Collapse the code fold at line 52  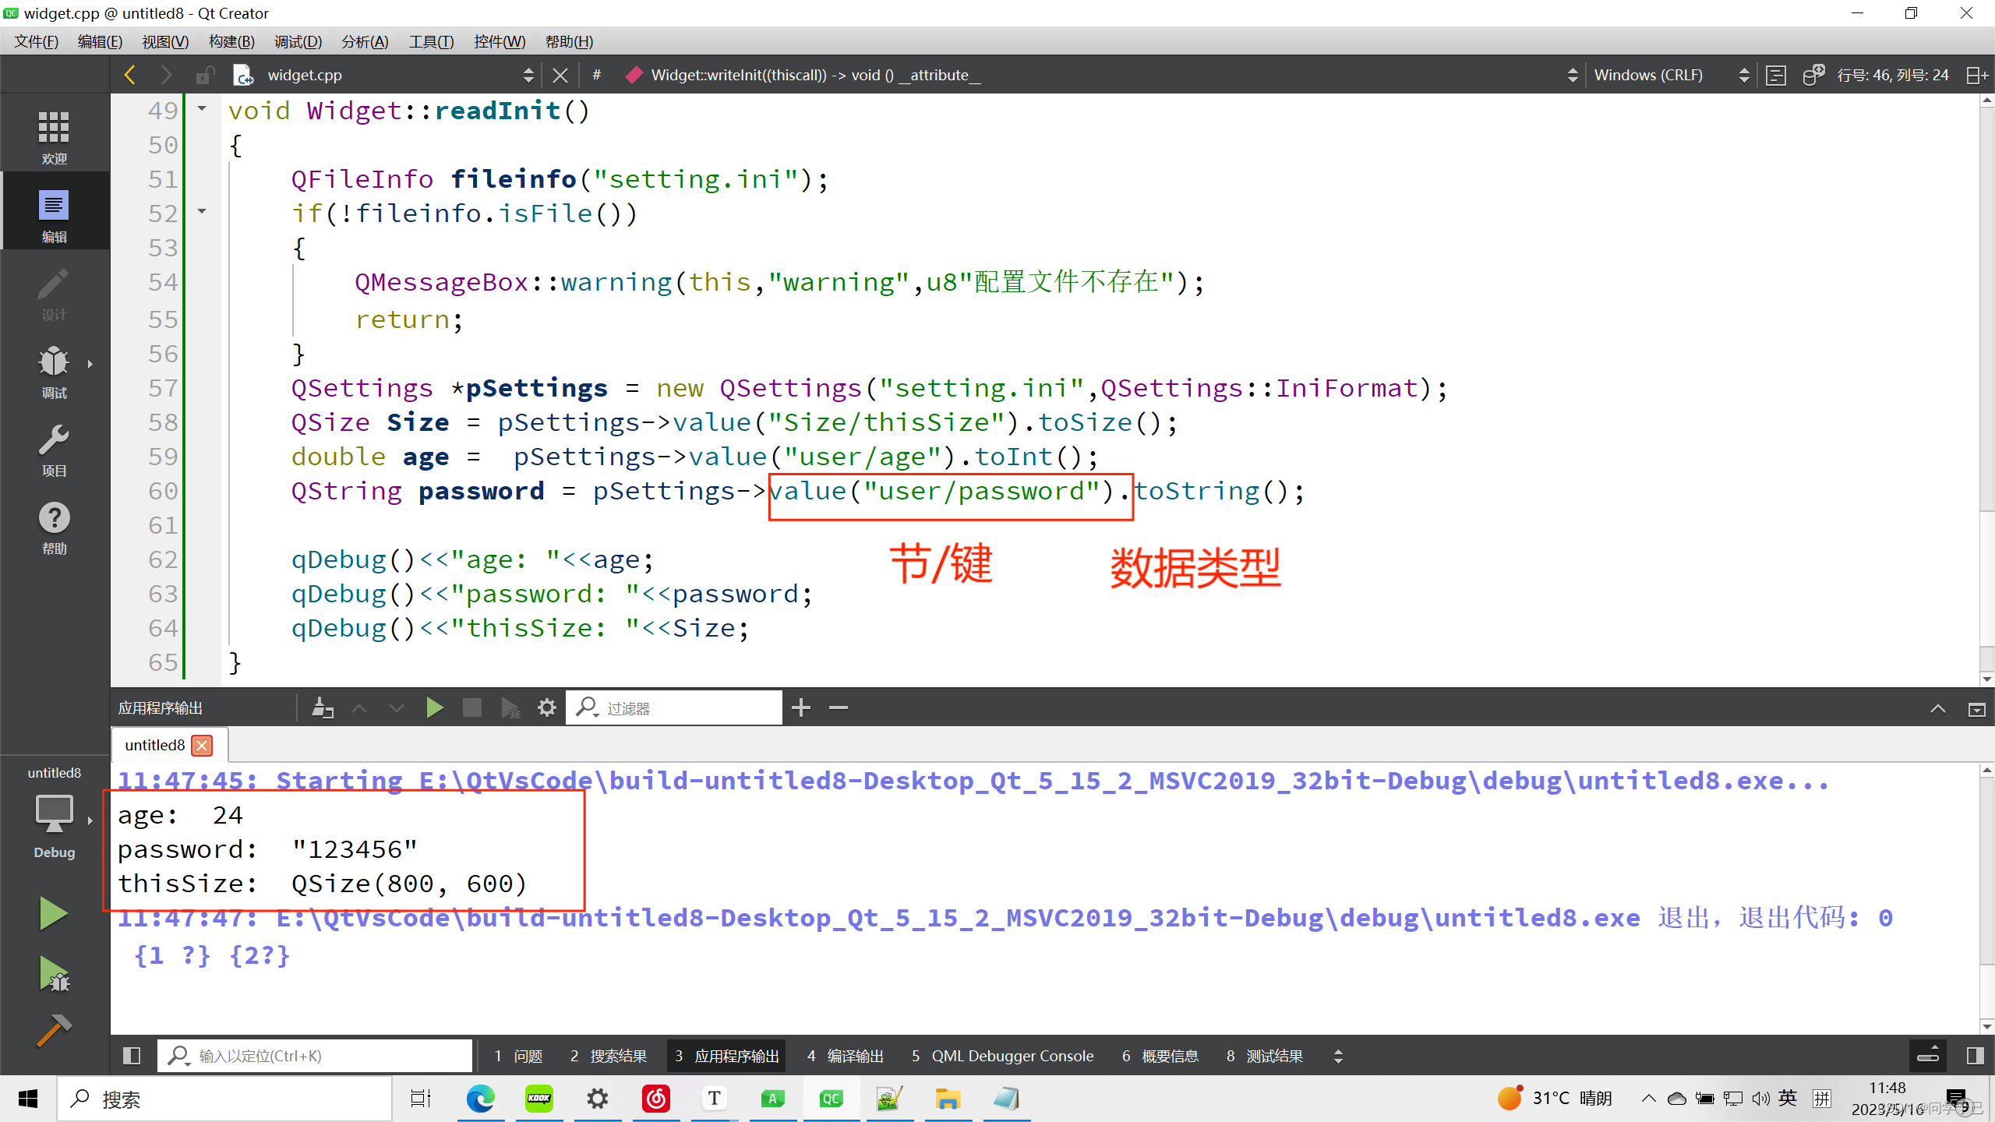click(200, 212)
